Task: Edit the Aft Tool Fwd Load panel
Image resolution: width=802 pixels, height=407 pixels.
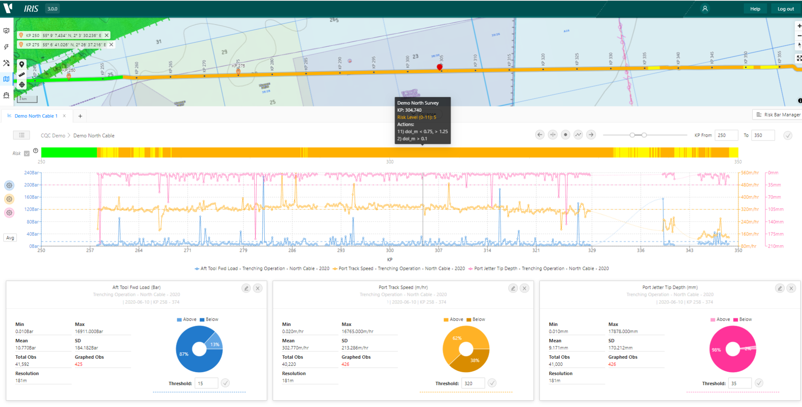Action: tap(246, 288)
